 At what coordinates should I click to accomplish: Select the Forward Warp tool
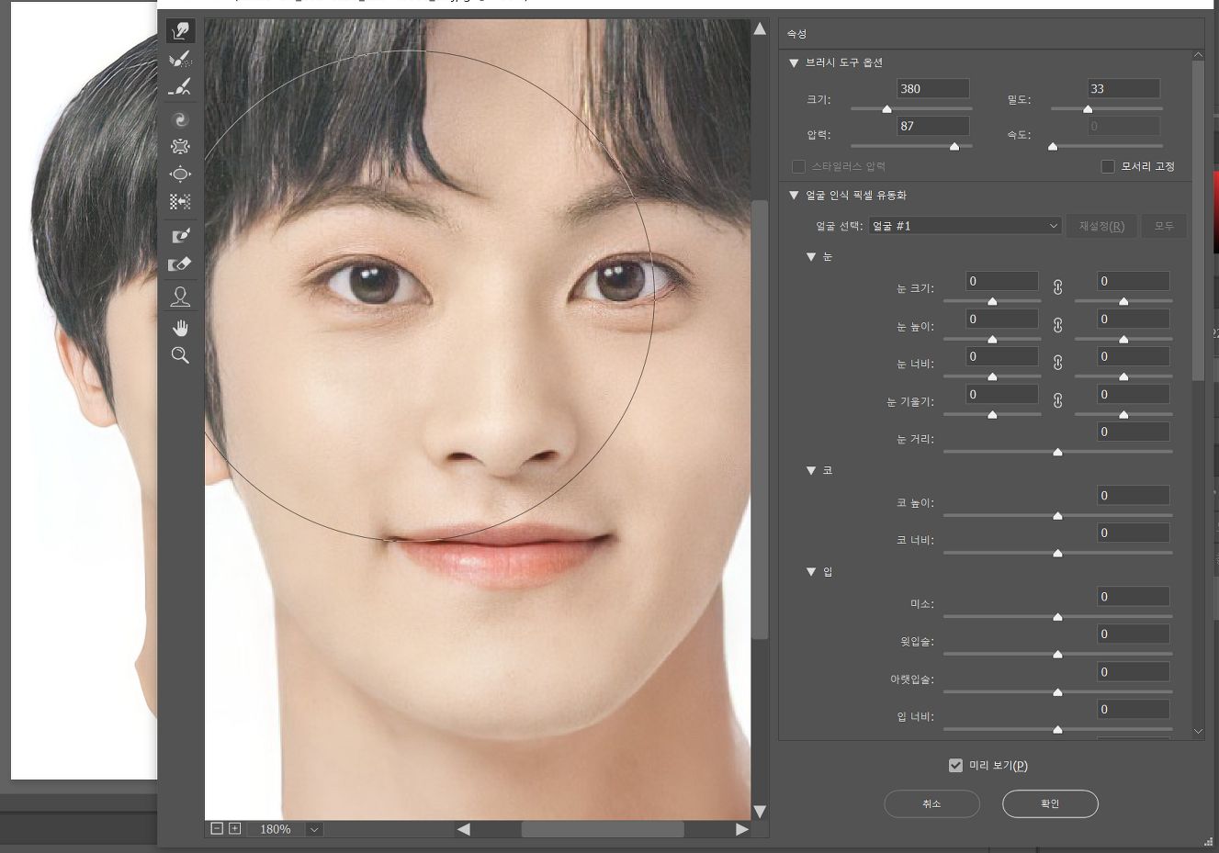click(180, 31)
